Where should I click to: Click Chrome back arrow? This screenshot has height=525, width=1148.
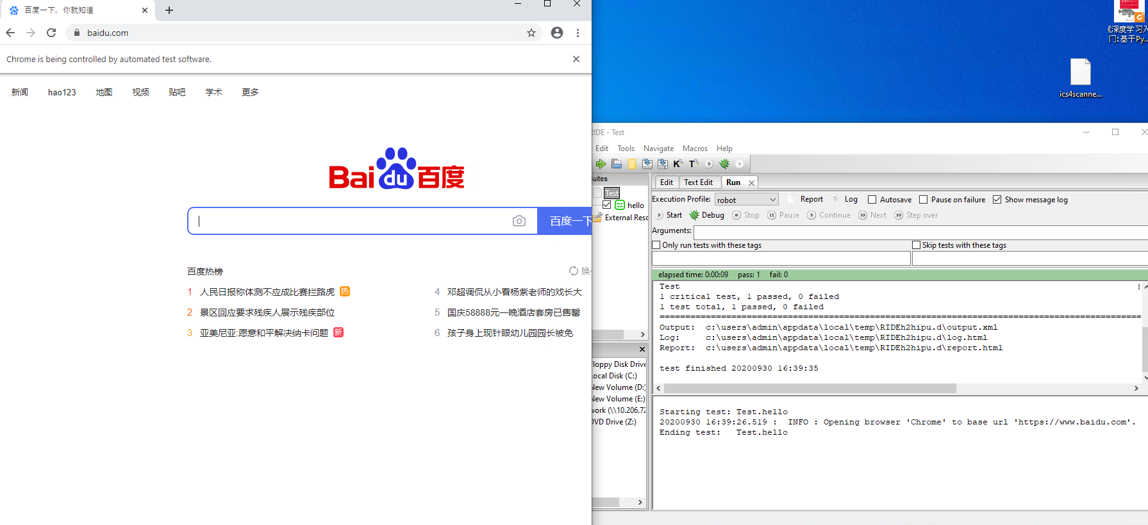tap(10, 33)
